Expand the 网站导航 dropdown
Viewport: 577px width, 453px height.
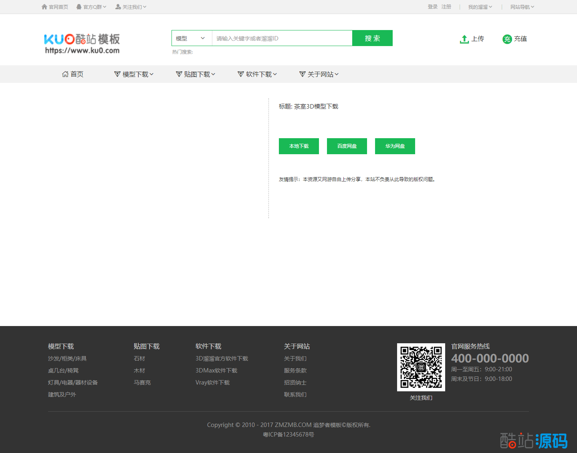(522, 7)
